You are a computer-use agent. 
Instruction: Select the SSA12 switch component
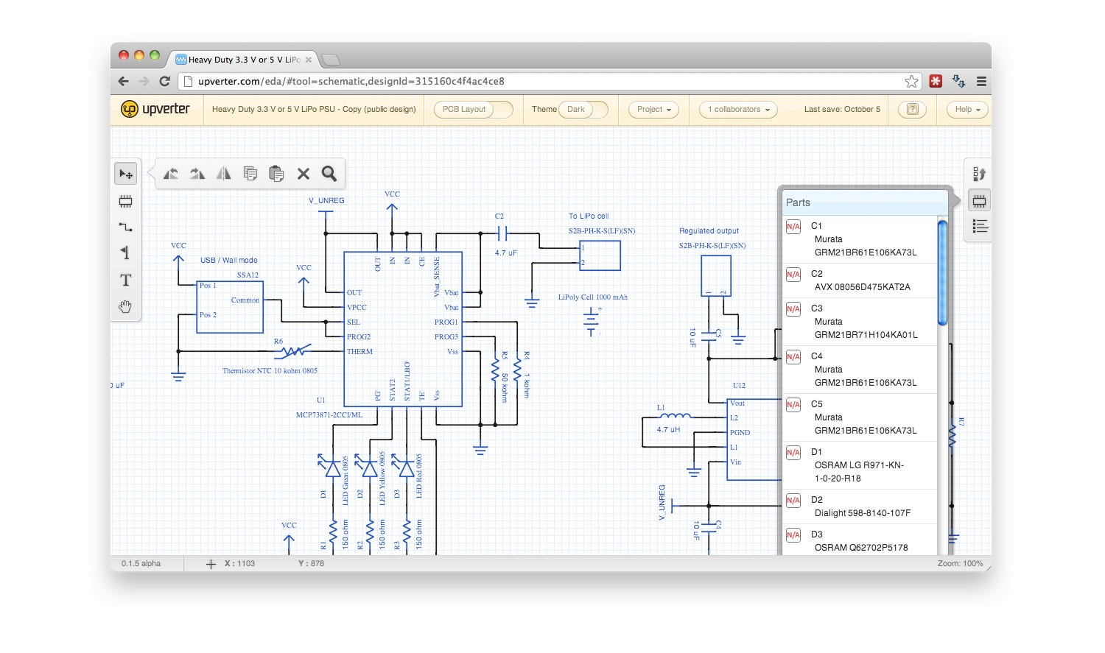click(230, 306)
